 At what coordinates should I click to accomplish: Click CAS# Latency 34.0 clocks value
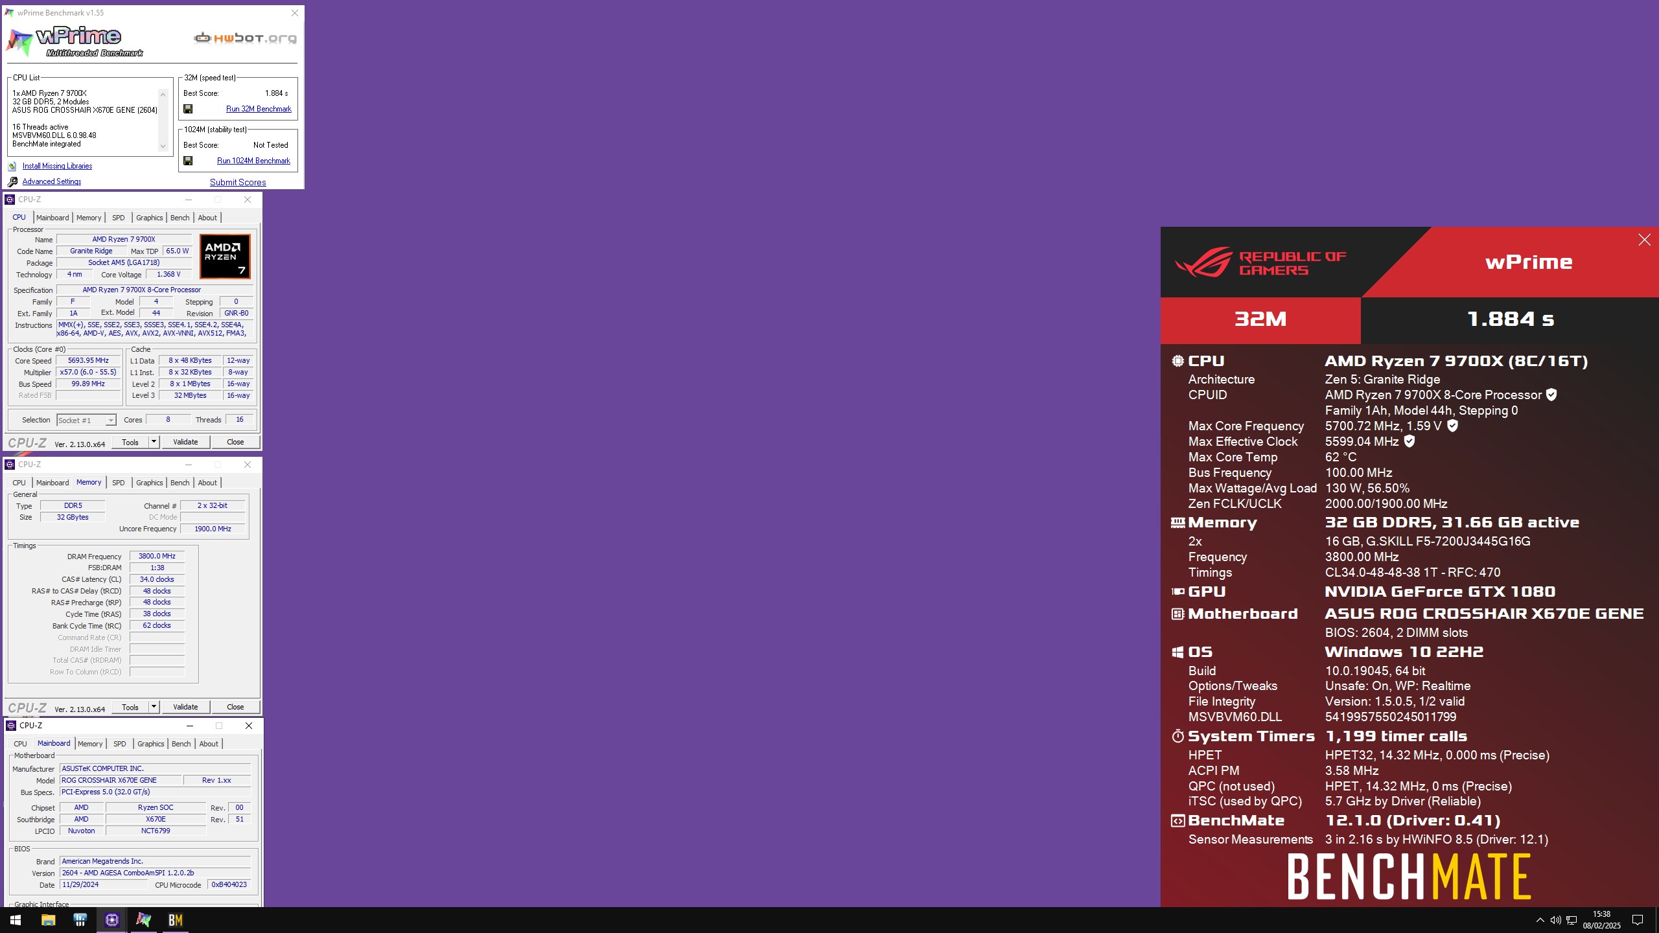click(157, 579)
